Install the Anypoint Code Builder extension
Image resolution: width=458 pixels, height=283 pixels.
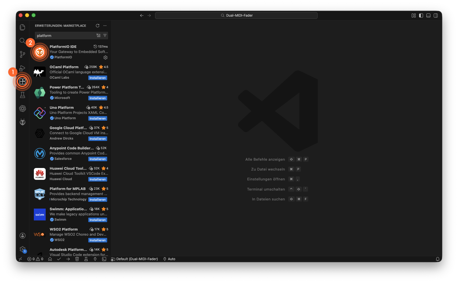(x=98, y=159)
